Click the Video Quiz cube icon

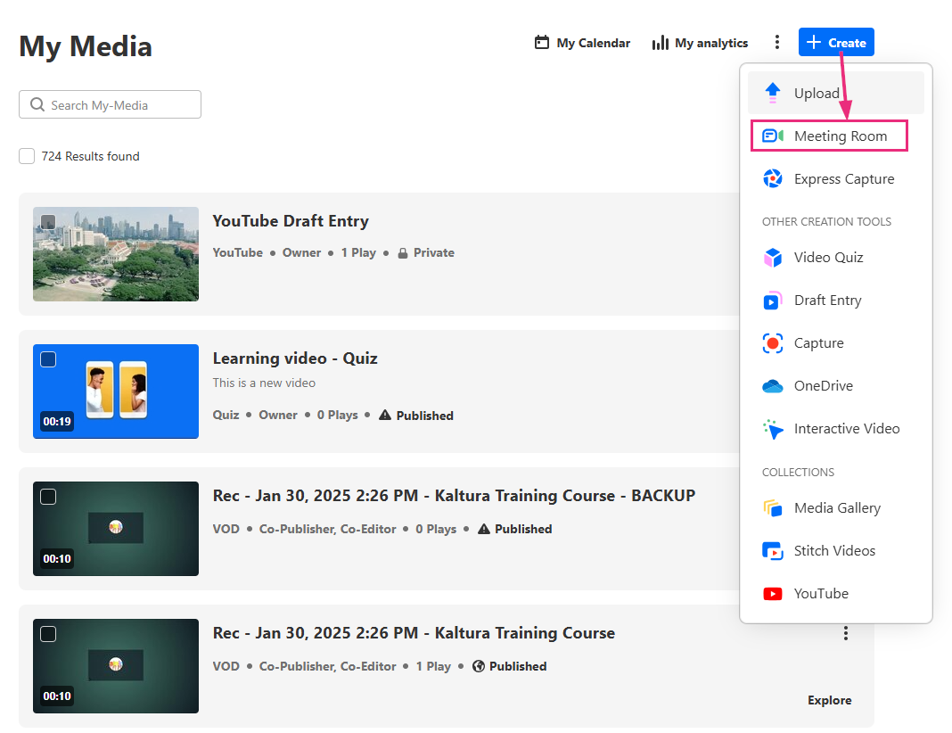(x=772, y=258)
